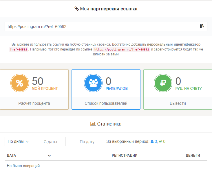Click the ДЕНЬГИ column header
This screenshot has width=212, height=174.
coord(193,156)
